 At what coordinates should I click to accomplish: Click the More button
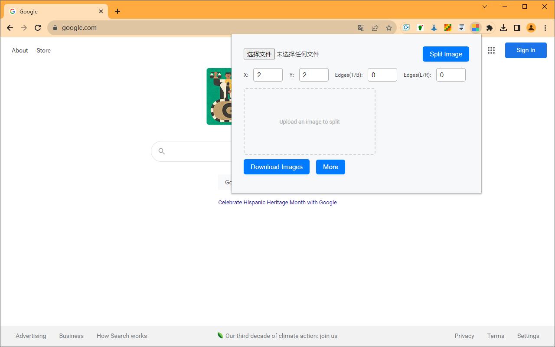pos(330,167)
